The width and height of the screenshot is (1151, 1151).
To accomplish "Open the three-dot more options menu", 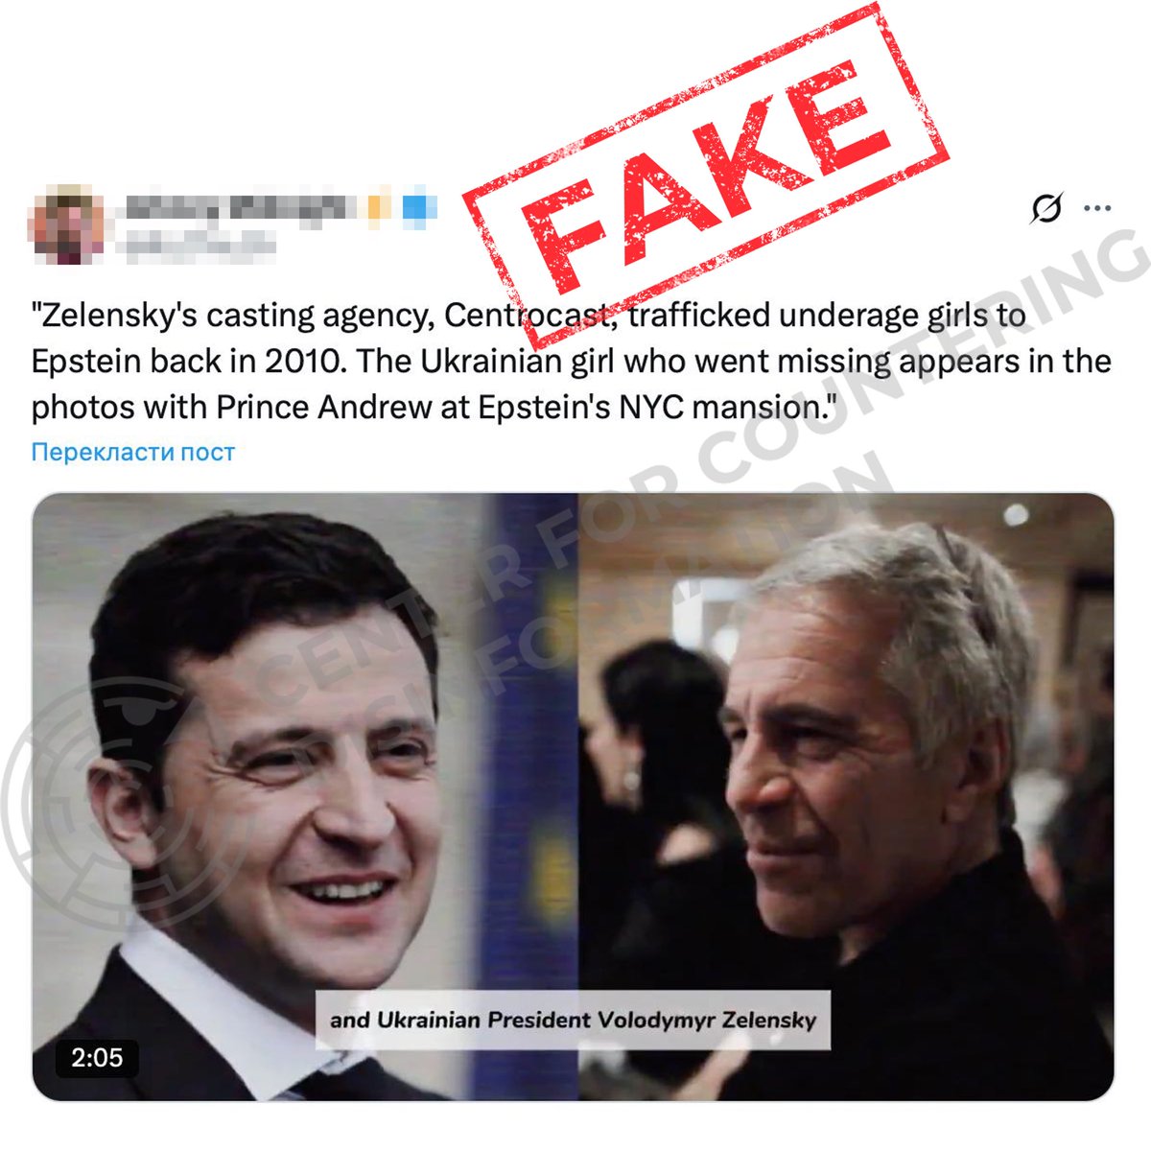I will 1097,208.
